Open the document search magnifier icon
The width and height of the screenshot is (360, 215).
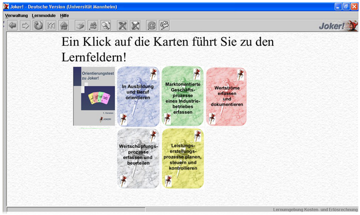[106, 25]
